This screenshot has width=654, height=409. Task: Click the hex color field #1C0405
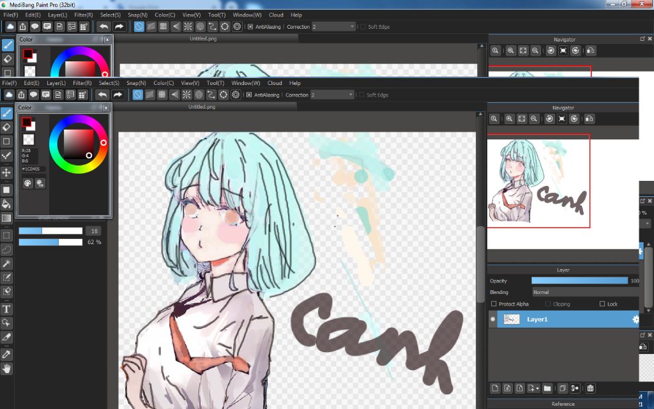[x=33, y=169]
